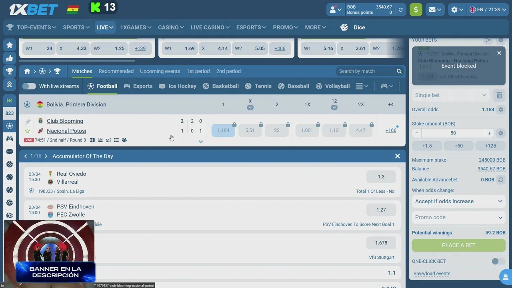The width and height of the screenshot is (512, 288).
Task: Open gear settings next to Overall odds
Action: coord(500,110)
